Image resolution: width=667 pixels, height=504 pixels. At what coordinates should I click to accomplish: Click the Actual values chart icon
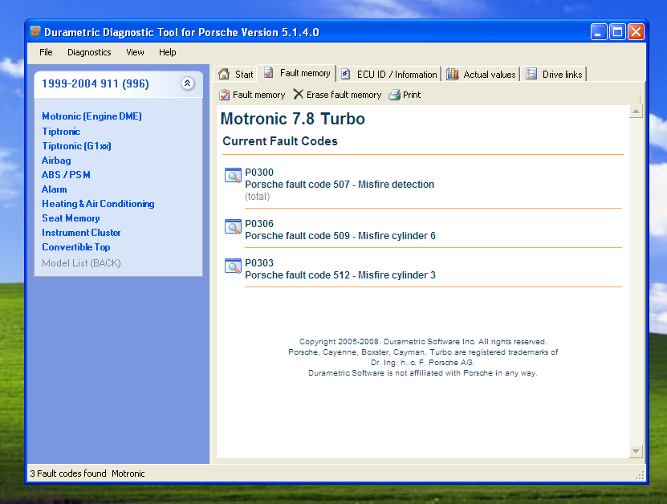tap(453, 74)
